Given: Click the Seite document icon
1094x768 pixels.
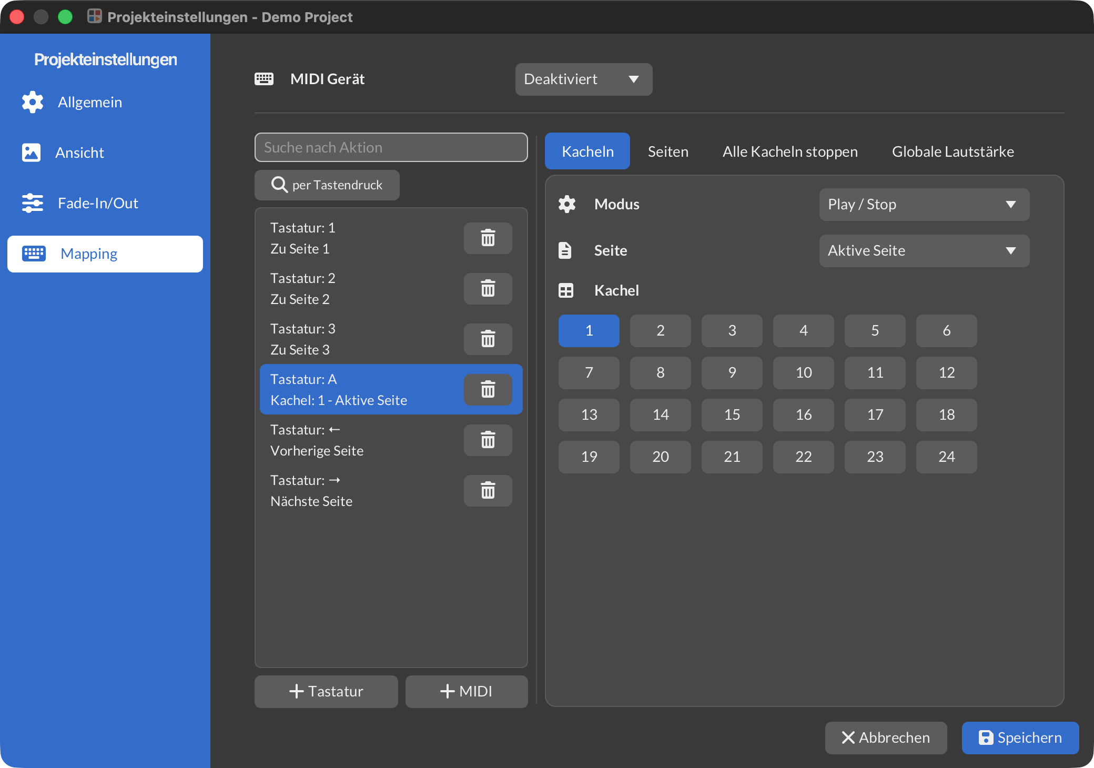Looking at the screenshot, I should 565,250.
